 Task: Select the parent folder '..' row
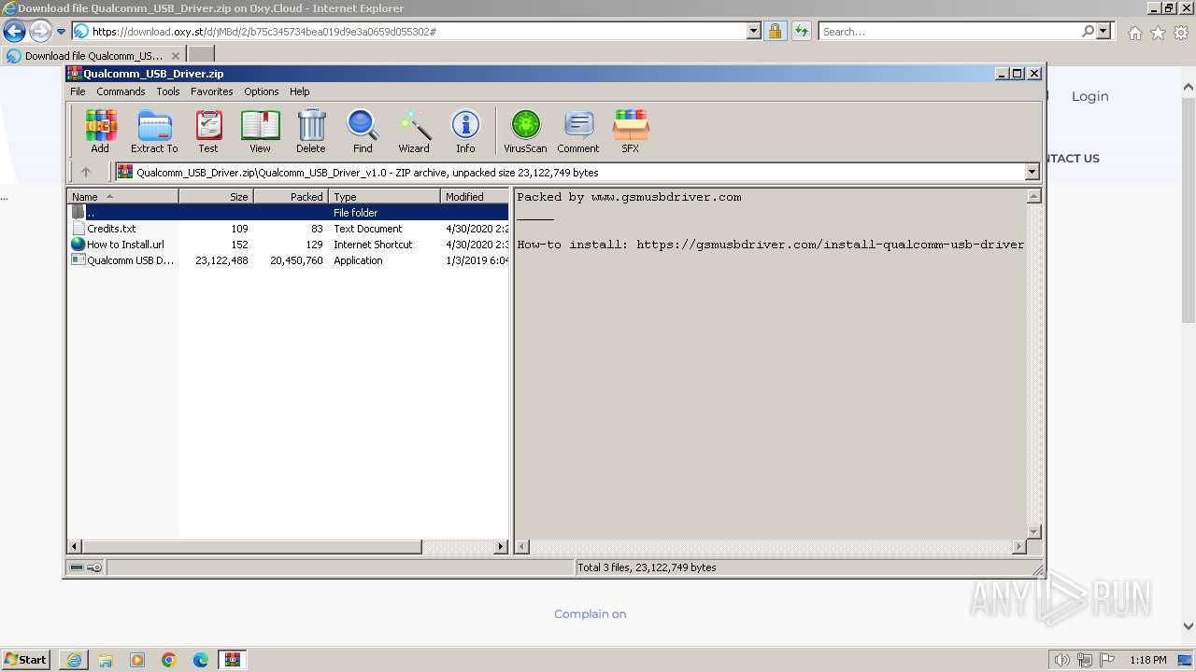[x=289, y=213]
